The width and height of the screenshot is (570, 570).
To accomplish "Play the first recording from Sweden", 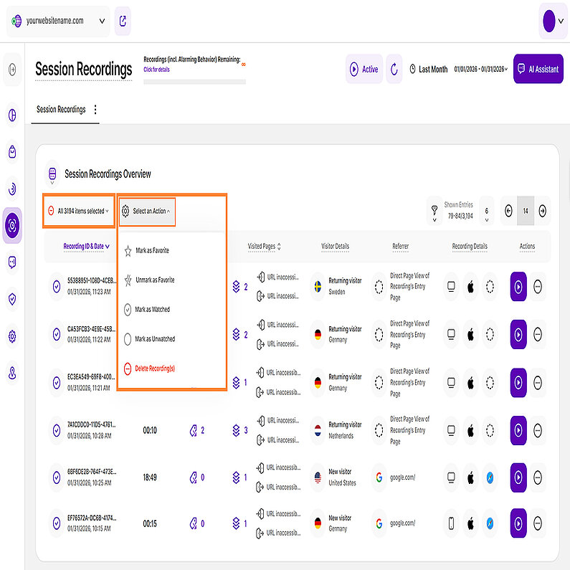I will pos(518,287).
